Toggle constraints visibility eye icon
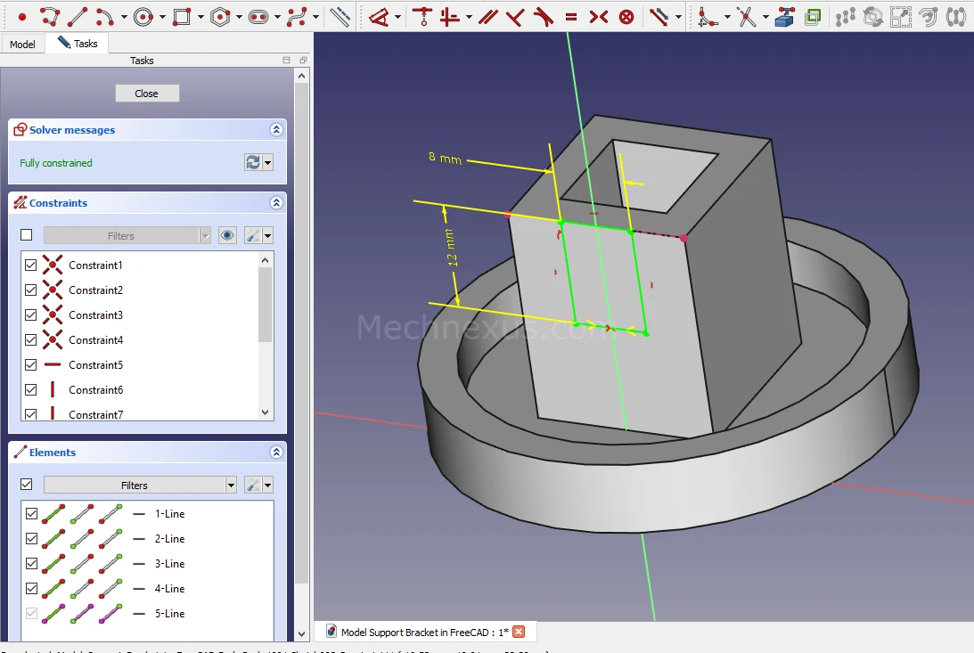Image resolution: width=974 pixels, height=653 pixels. click(x=228, y=236)
